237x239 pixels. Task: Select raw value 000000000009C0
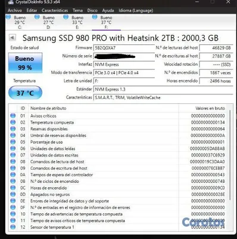coord(208,188)
